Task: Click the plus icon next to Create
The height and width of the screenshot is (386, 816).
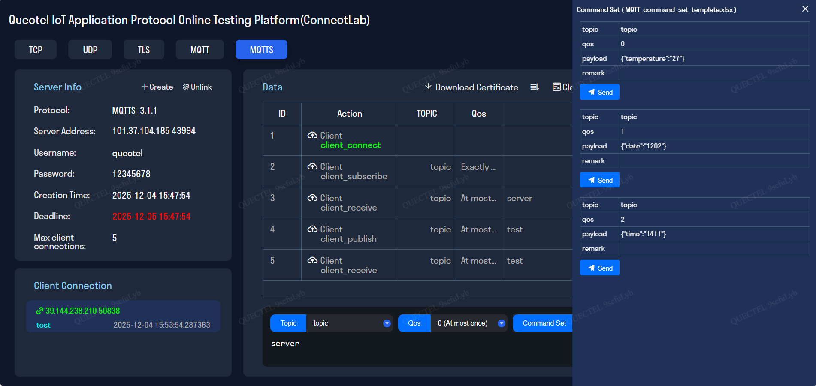Action: (x=145, y=87)
